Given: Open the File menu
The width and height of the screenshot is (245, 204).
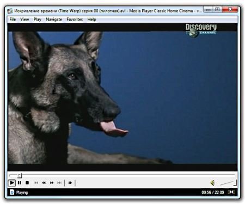Looking at the screenshot, I should coord(13,20).
